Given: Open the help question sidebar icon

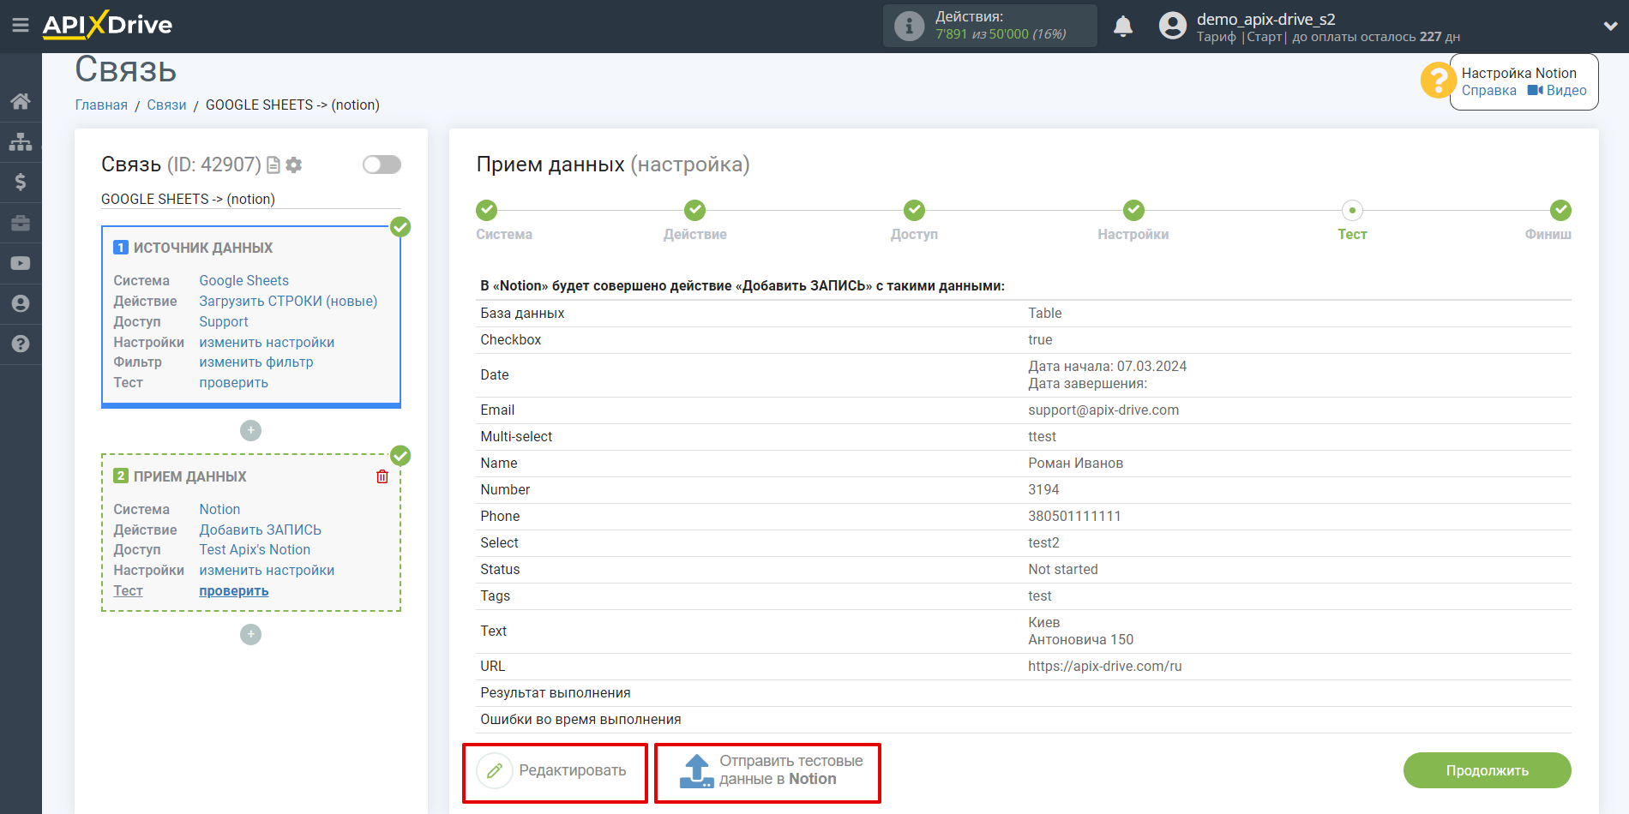Looking at the screenshot, I should pyautogui.click(x=21, y=344).
